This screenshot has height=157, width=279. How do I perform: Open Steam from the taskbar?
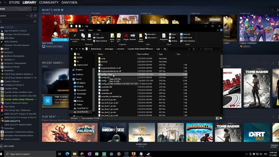[x=148, y=154]
